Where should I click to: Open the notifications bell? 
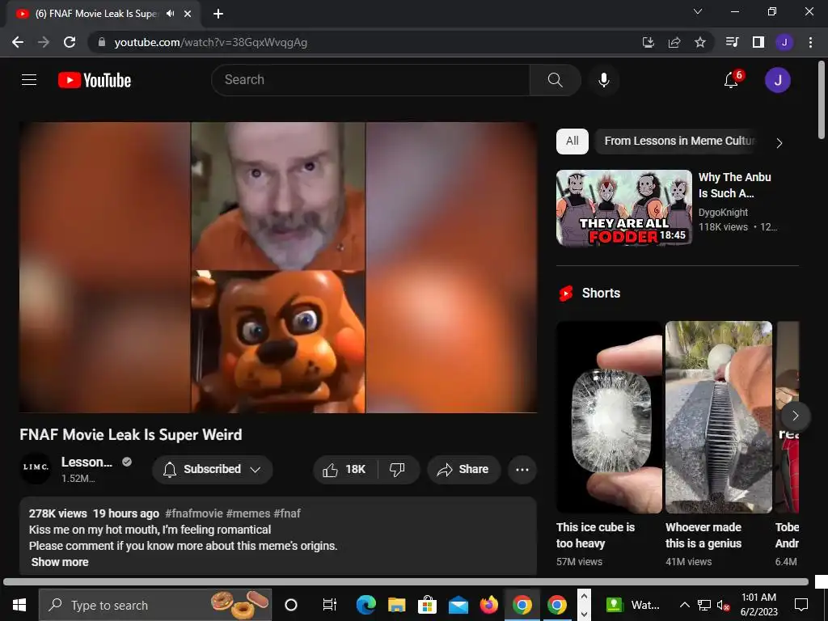731,80
